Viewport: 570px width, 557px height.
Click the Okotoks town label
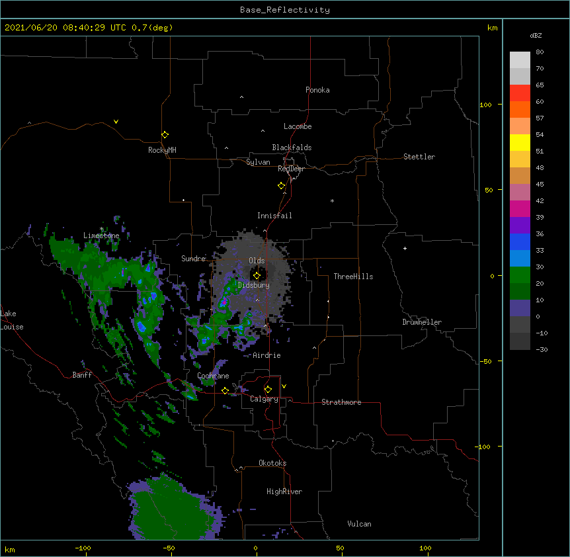pyautogui.click(x=272, y=463)
